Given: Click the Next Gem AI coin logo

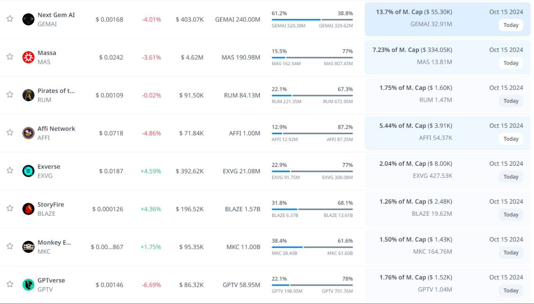Looking at the screenshot, I should point(28,19).
